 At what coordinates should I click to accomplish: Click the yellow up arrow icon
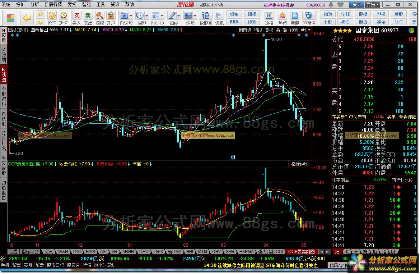point(41,14)
